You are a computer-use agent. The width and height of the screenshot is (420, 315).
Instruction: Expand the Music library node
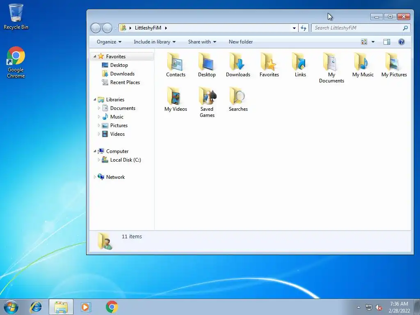point(99,117)
